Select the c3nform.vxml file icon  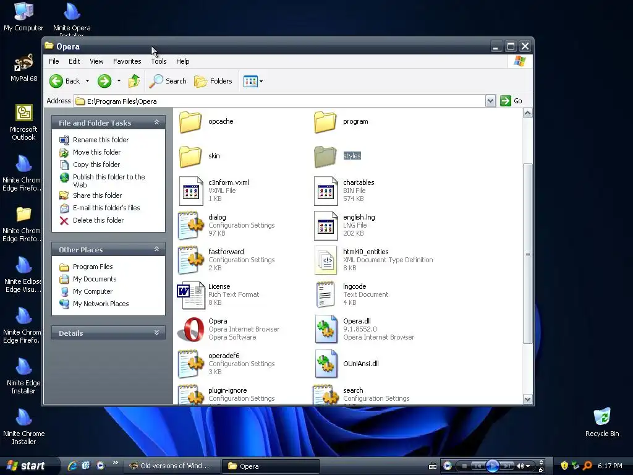[191, 191]
